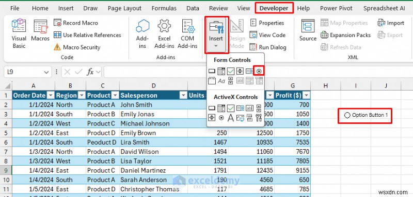Select Form Controls List Box
The height and width of the screenshot is (197, 413).
click(249, 71)
